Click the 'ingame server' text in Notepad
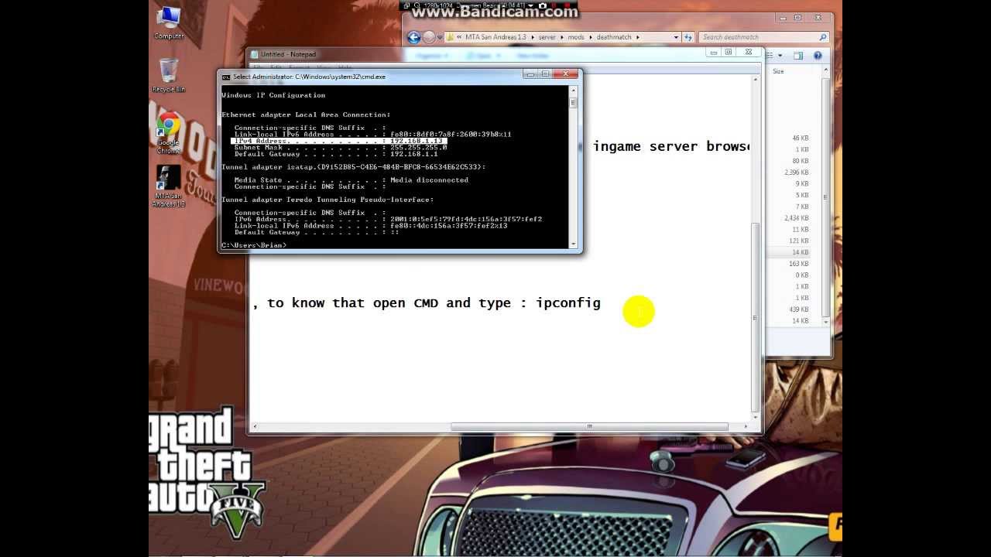 (645, 146)
